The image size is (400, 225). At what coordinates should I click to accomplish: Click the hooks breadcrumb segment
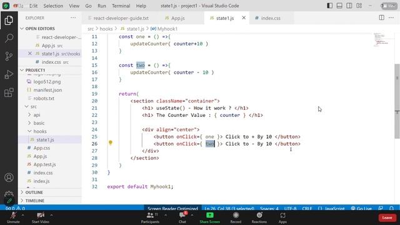pos(106,29)
